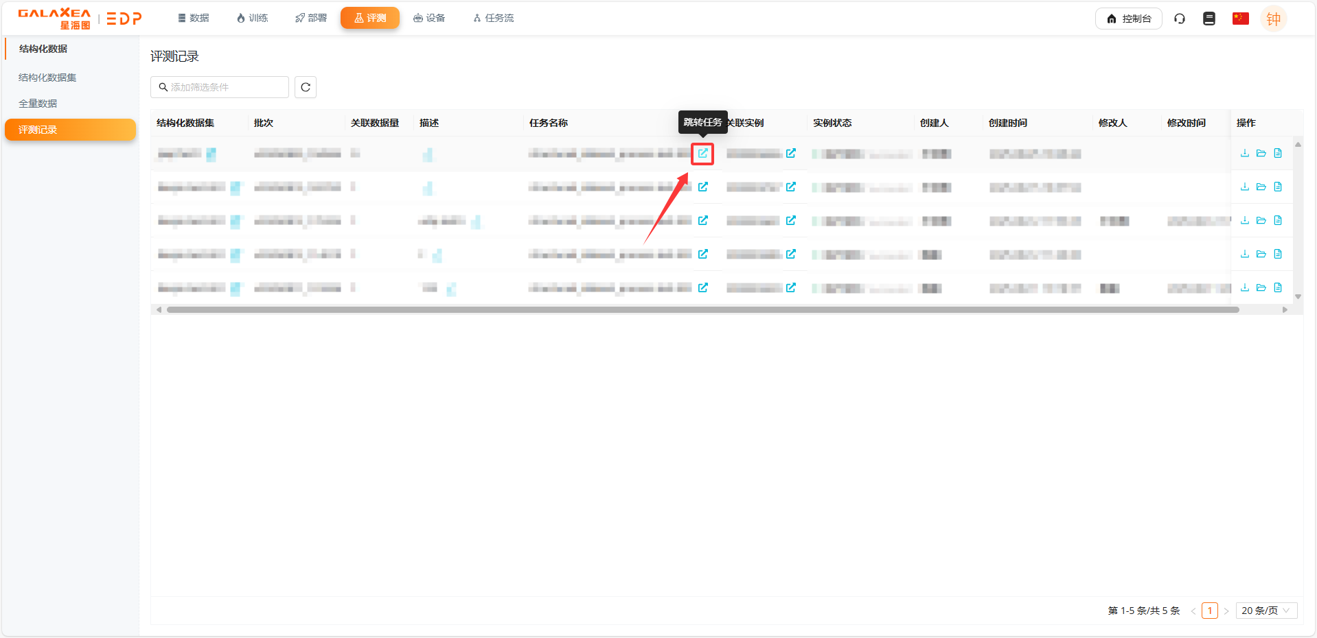Click document icon in the last row
1317x638 pixels.
coord(1277,287)
